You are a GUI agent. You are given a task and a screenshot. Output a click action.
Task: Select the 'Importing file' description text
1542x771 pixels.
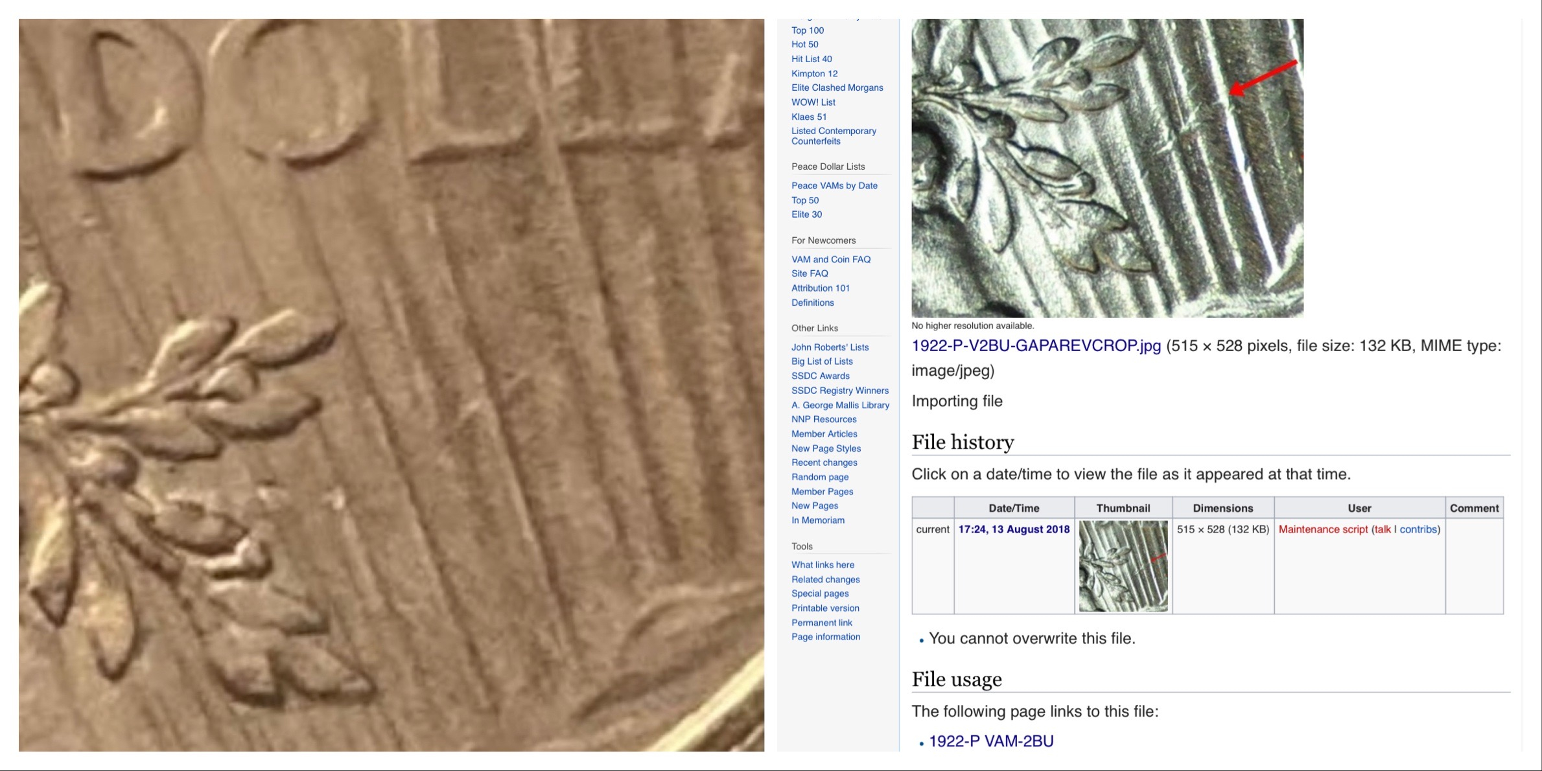pyautogui.click(x=957, y=401)
